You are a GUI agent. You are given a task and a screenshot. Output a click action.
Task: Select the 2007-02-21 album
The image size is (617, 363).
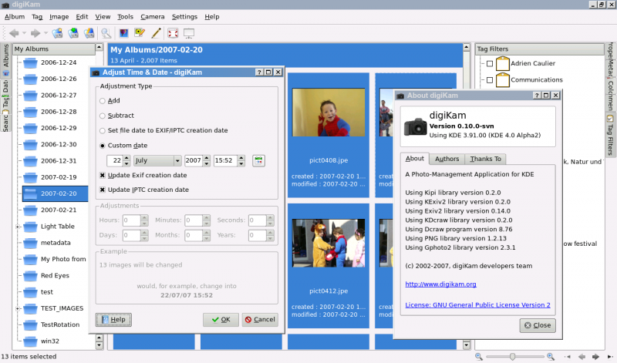(59, 210)
